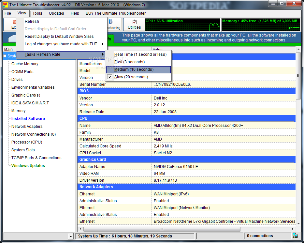Click Driver Version 8.17.11.9713 value
This screenshot has height=243, width=304.
coord(165,180)
